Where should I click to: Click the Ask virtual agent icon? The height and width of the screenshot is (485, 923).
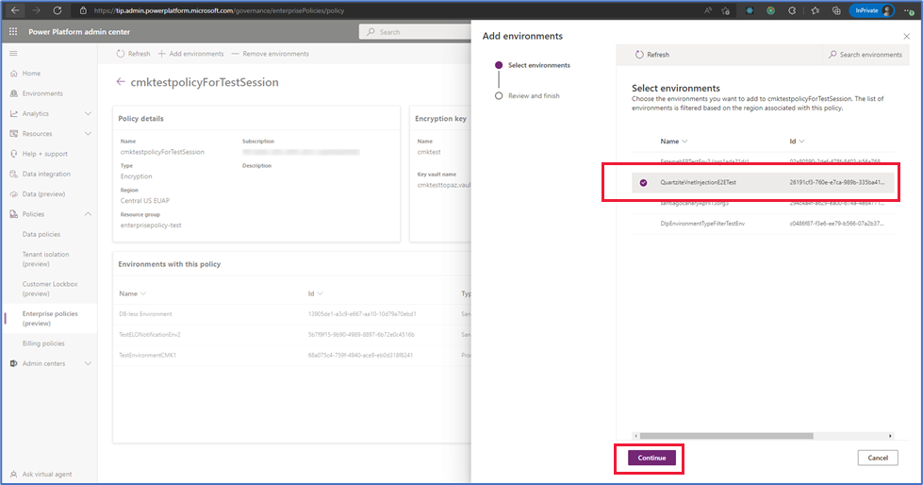[14, 474]
